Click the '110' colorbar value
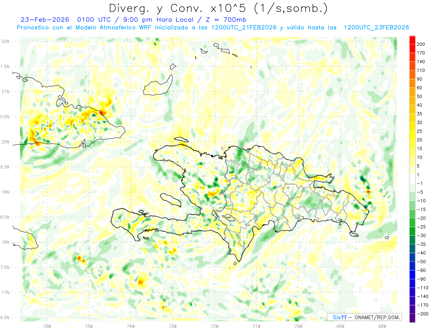The height and width of the screenshot is (331, 429). point(421,70)
